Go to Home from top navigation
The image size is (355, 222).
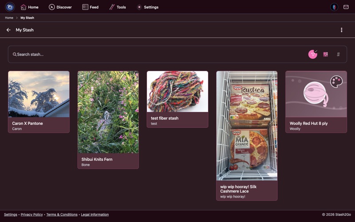tap(29, 7)
